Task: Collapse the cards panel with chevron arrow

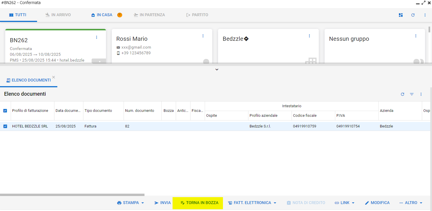Action: [217, 69]
